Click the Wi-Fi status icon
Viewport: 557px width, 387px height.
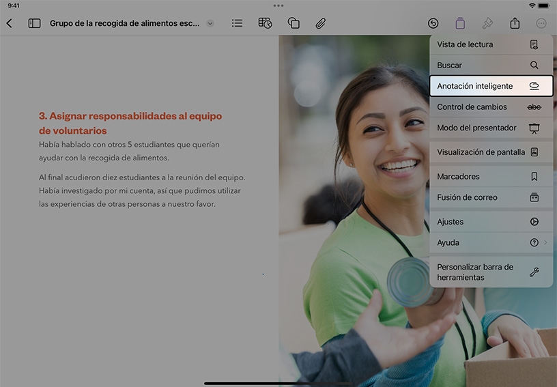tap(532, 5)
